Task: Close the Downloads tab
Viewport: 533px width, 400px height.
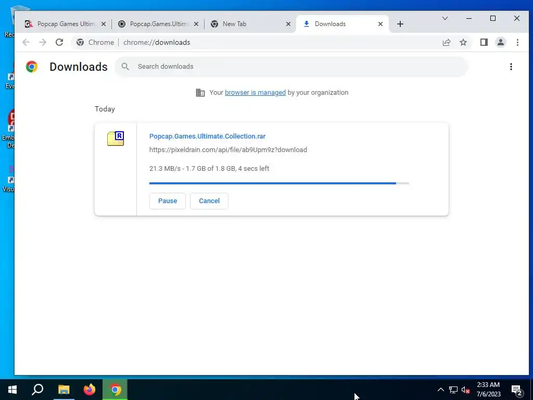Action: click(x=380, y=24)
